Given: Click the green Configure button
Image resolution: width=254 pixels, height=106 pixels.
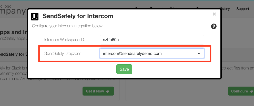Looking at the screenshot, I should 241,91.
